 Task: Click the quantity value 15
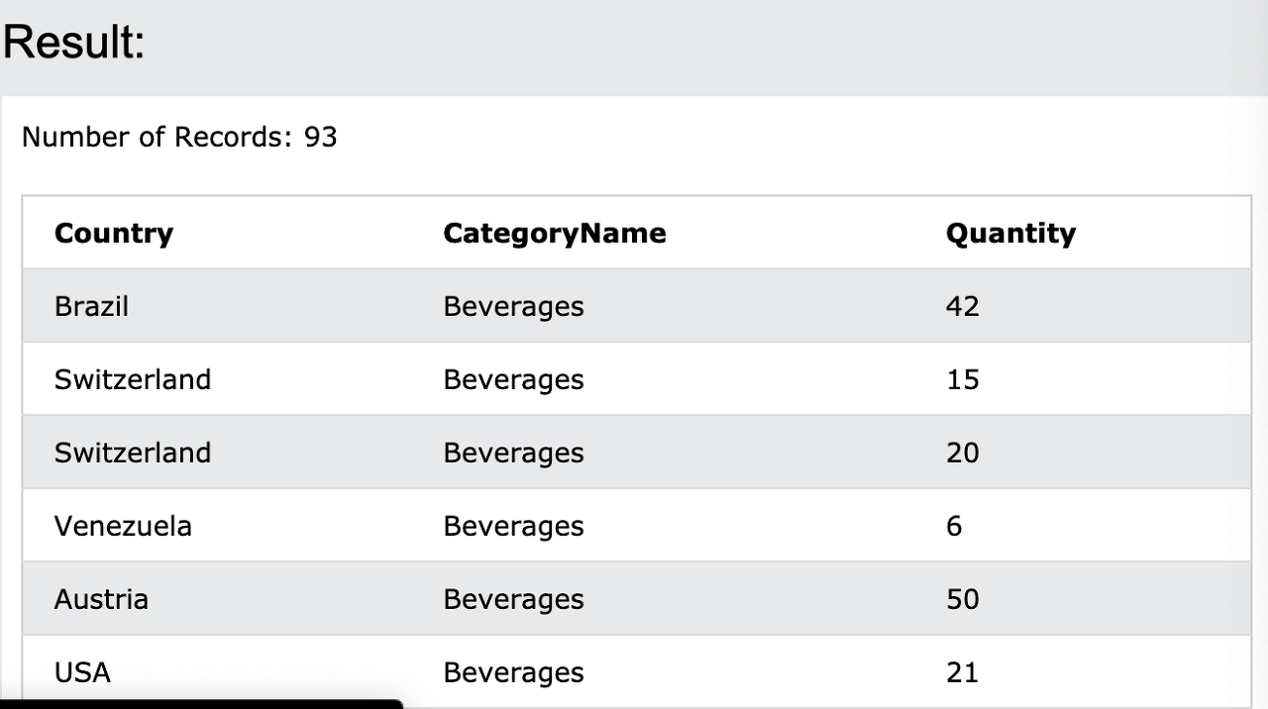click(x=962, y=380)
